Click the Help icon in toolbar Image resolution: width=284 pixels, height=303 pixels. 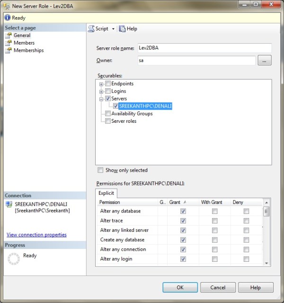(x=122, y=29)
